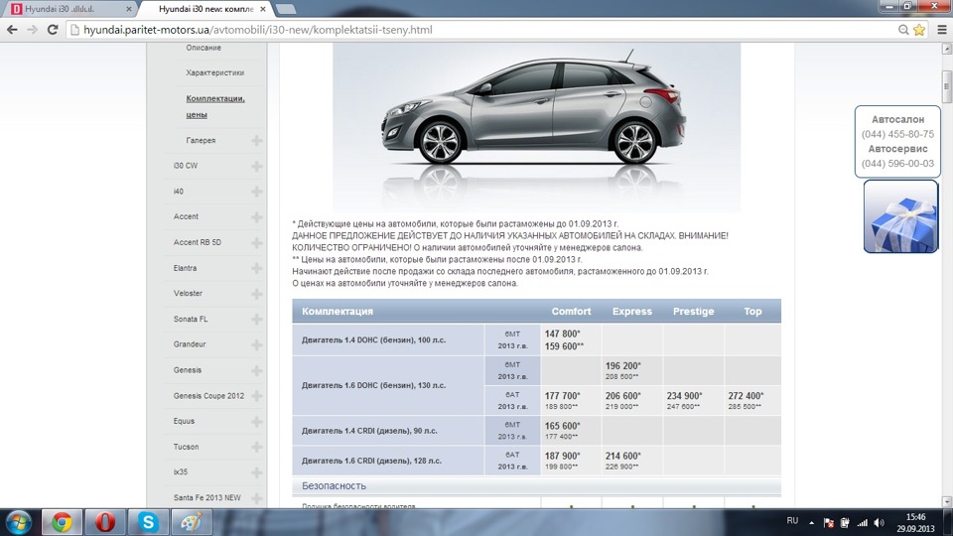953x536 pixels.
Task: Expand the Accent RB 5D plus icon
Action: click(256, 242)
